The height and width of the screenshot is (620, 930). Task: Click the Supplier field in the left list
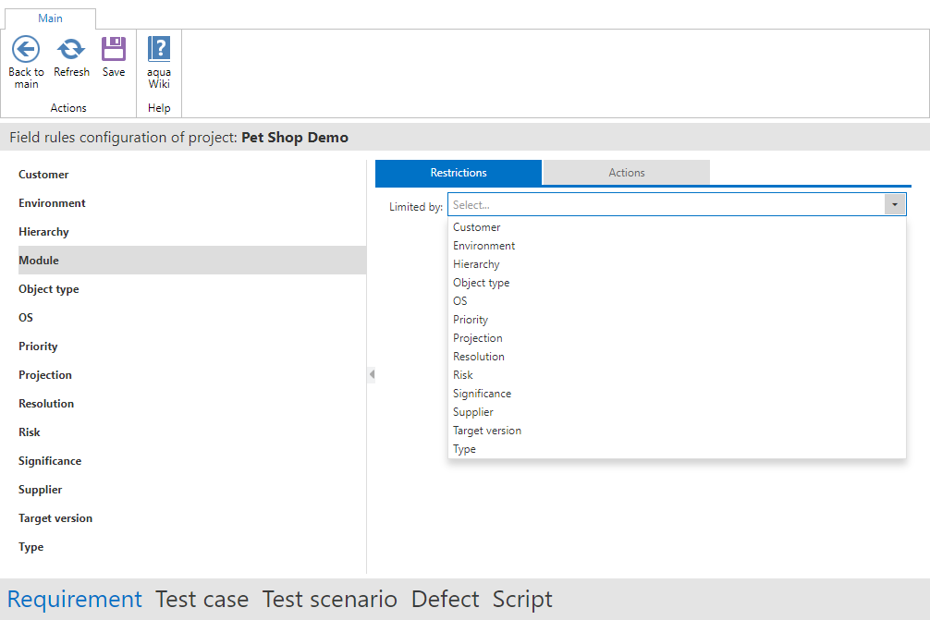click(41, 490)
